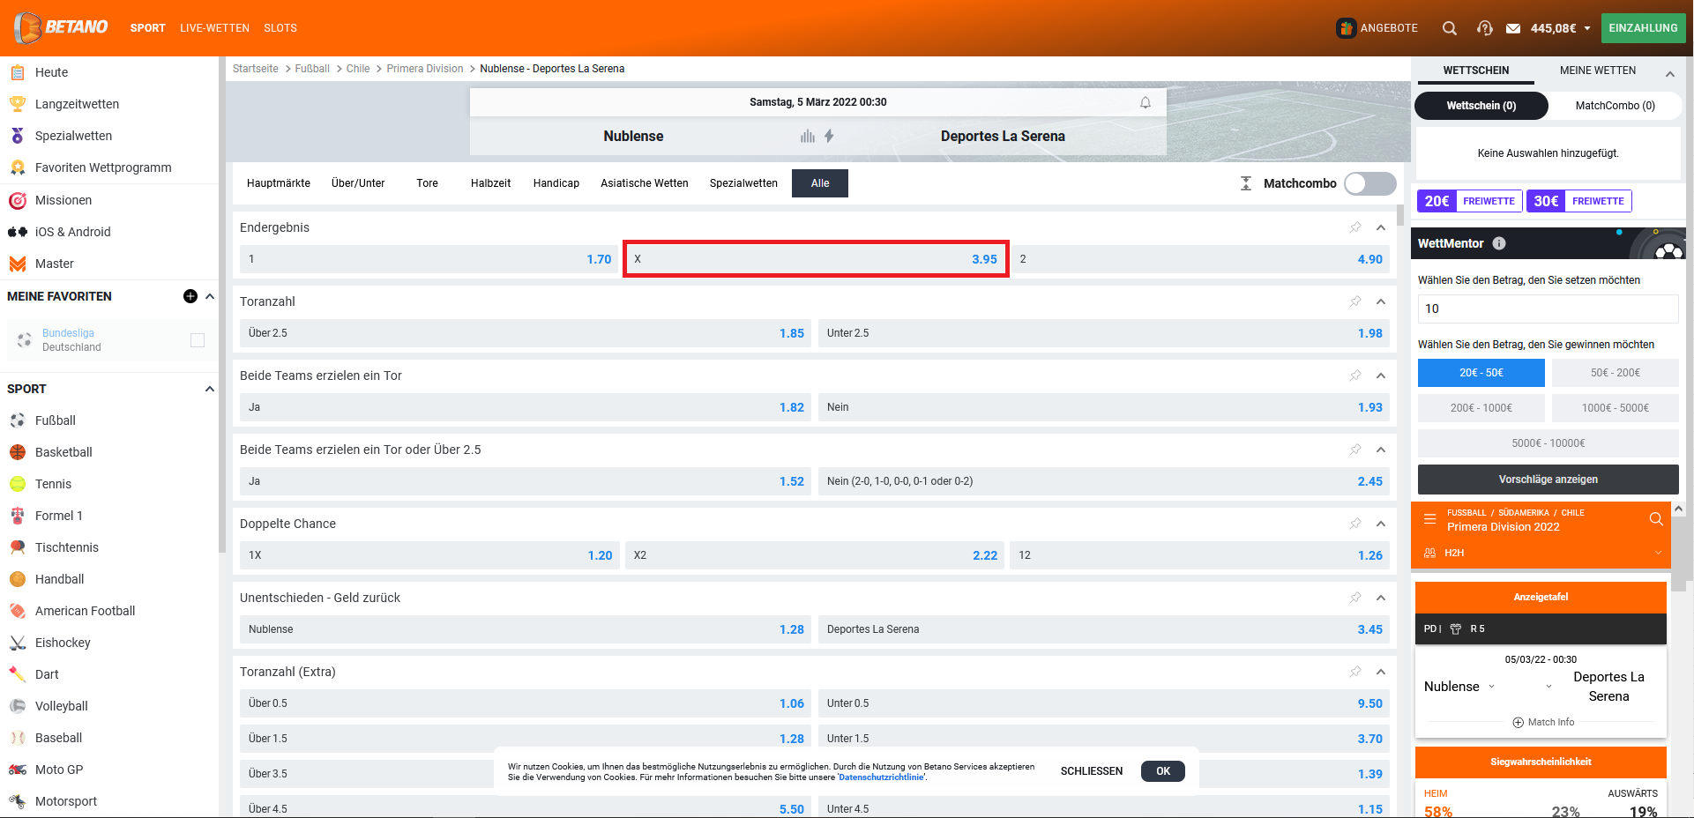Screen dimensions: 1694x818
Task: Click the bet amount input field
Action: point(1548,309)
